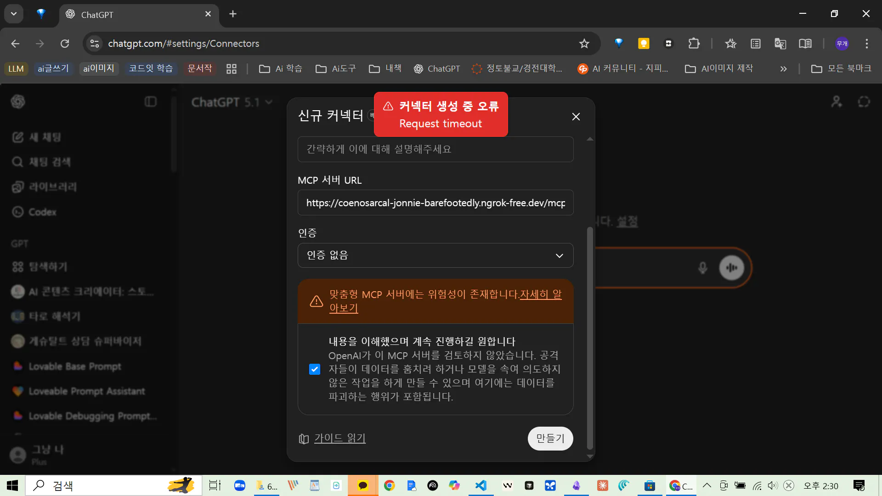This screenshot has height=496, width=882.
Task: Open the ChatGPT 5.1 model selector
Action: click(232, 102)
